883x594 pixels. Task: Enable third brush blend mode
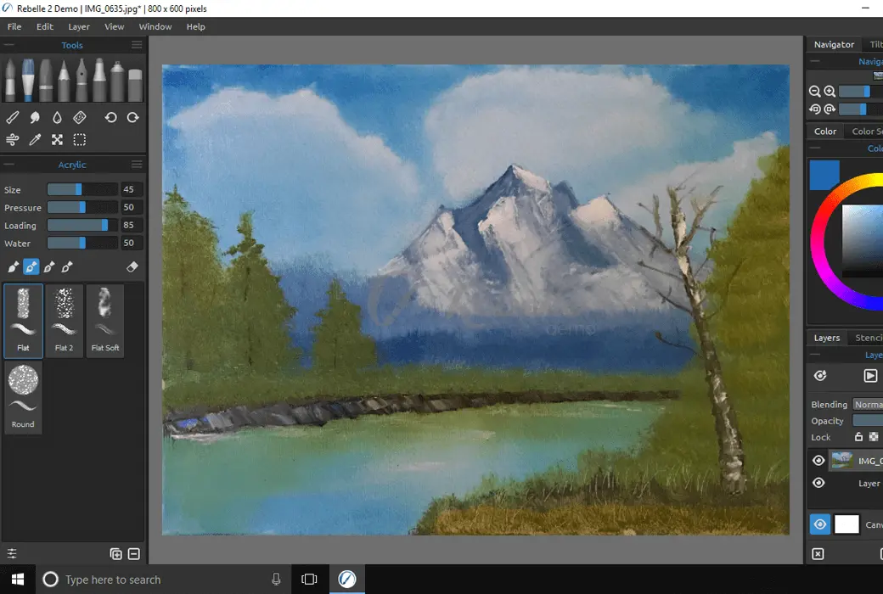[49, 267]
